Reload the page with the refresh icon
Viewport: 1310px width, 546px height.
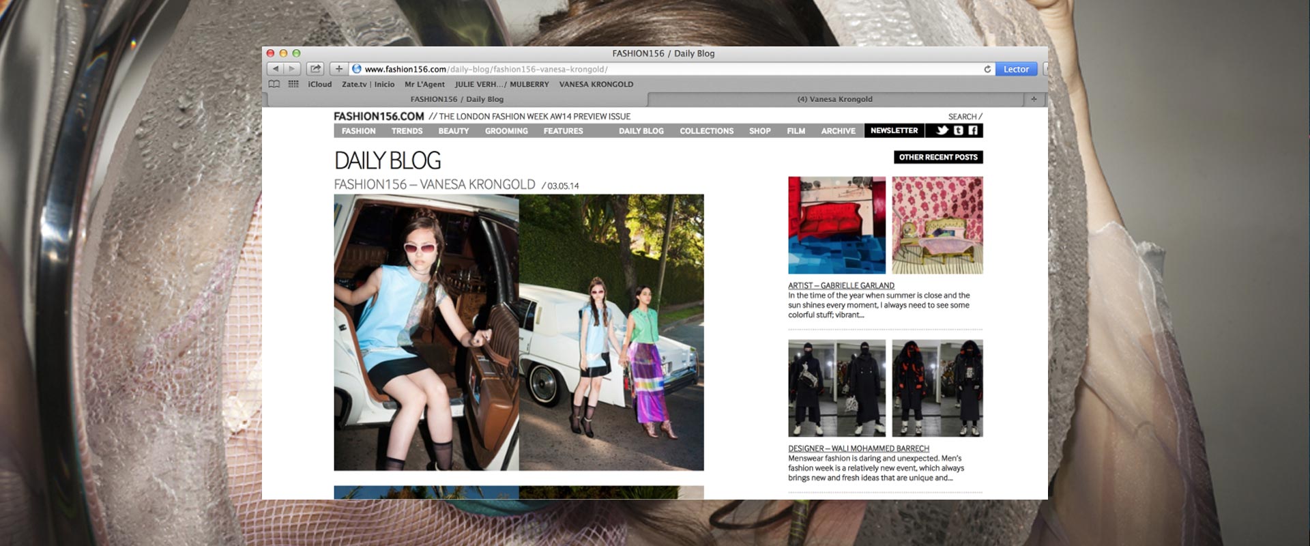[x=987, y=69]
